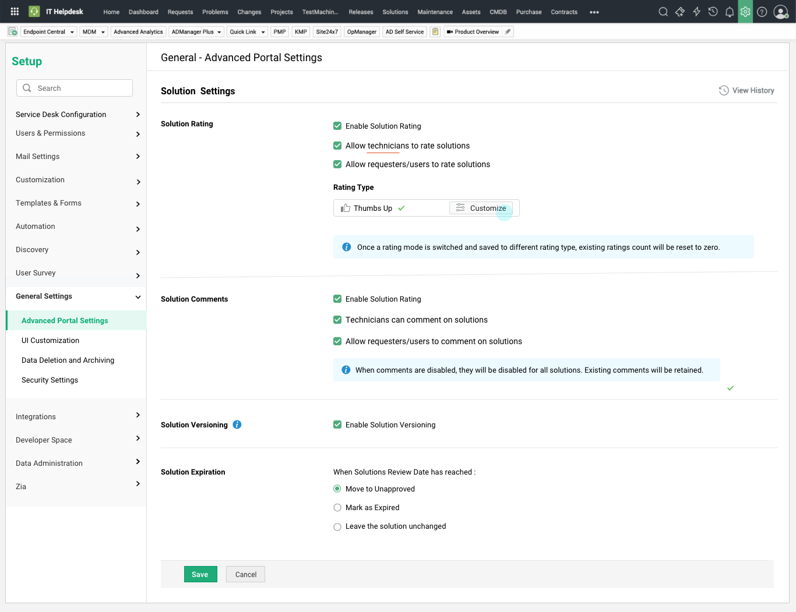Screen dimensions: 796x612
Task: Save the solution settings
Action: 200,574
